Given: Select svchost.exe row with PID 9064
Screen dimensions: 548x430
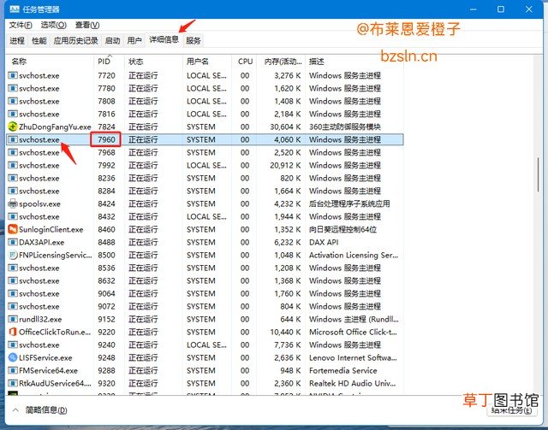Looking at the screenshot, I should tap(205, 293).
